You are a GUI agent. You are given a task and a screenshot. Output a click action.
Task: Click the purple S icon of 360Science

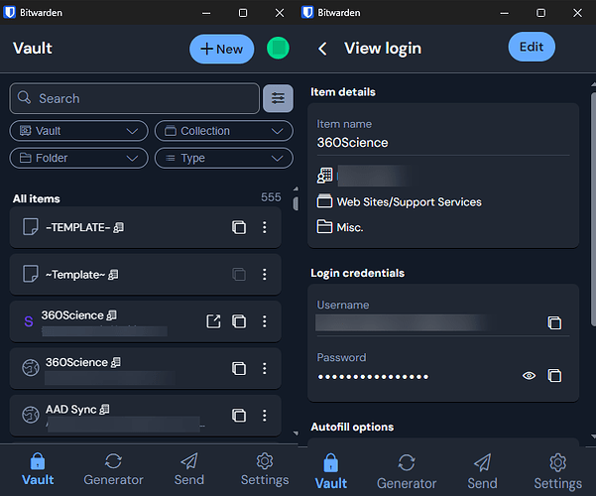[x=29, y=321]
